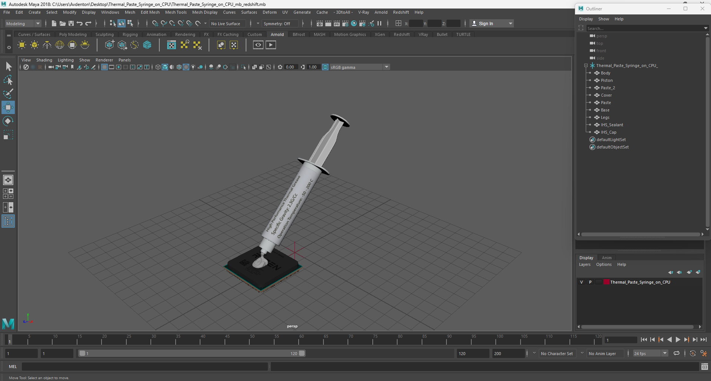Image resolution: width=711 pixels, height=381 pixels.
Task: Select the arrow Select tool in toolbox
Action: pyautogui.click(x=8, y=67)
